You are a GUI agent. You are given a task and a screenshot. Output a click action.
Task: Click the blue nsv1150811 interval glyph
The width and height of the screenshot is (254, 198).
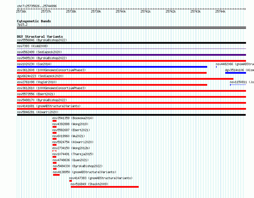pyautogui.click(x=238, y=85)
